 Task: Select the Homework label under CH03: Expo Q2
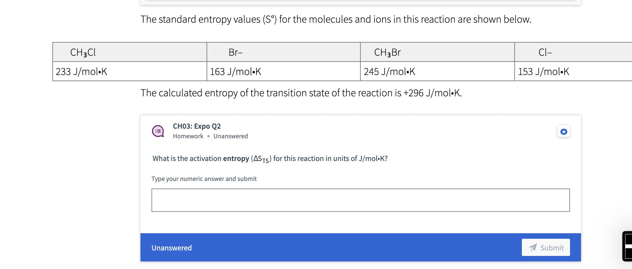click(x=188, y=136)
